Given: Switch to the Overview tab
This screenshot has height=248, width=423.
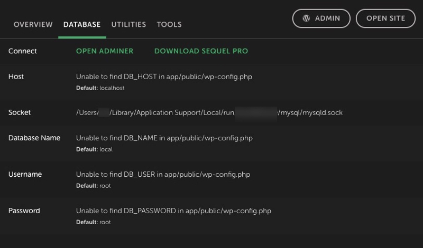Looking at the screenshot, I should coord(33,24).
